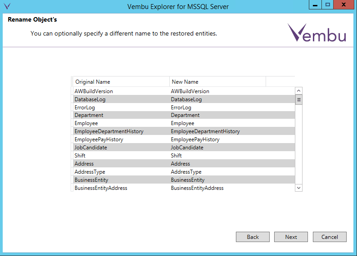Viewport: 357px width, 256px height.
Task: Click the New Name column header
Action: tap(217, 82)
